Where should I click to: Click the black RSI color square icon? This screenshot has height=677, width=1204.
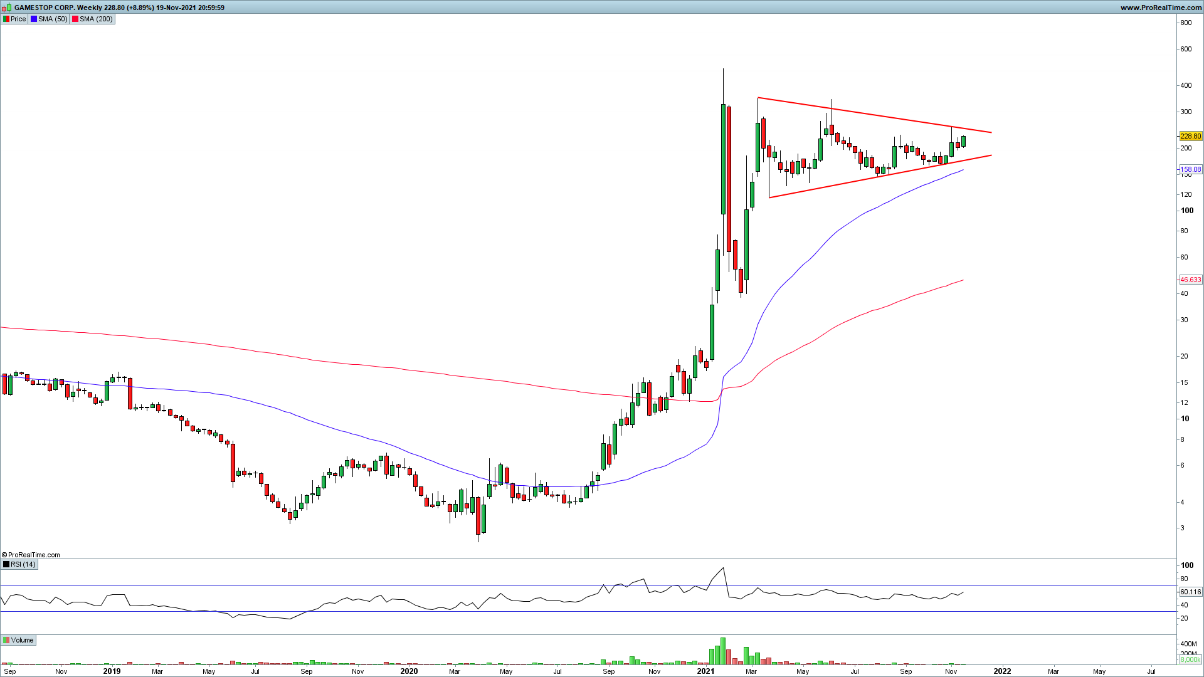pos(6,564)
